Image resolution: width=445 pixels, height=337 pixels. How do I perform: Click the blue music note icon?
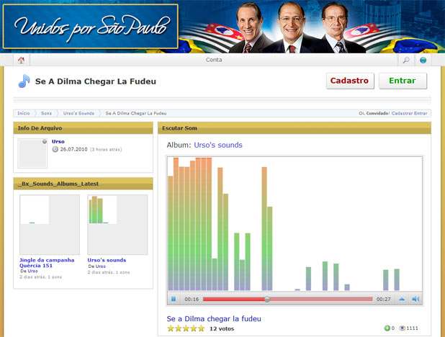[x=24, y=81]
